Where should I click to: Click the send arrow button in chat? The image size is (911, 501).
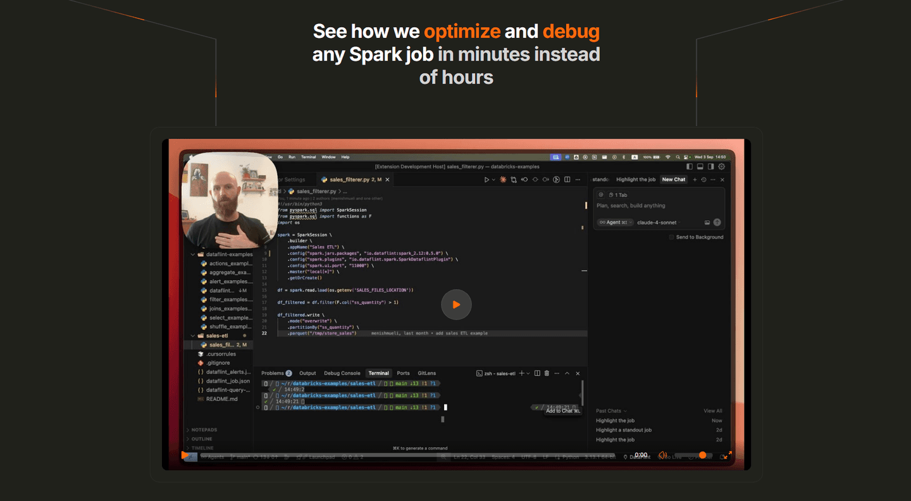coord(717,222)
